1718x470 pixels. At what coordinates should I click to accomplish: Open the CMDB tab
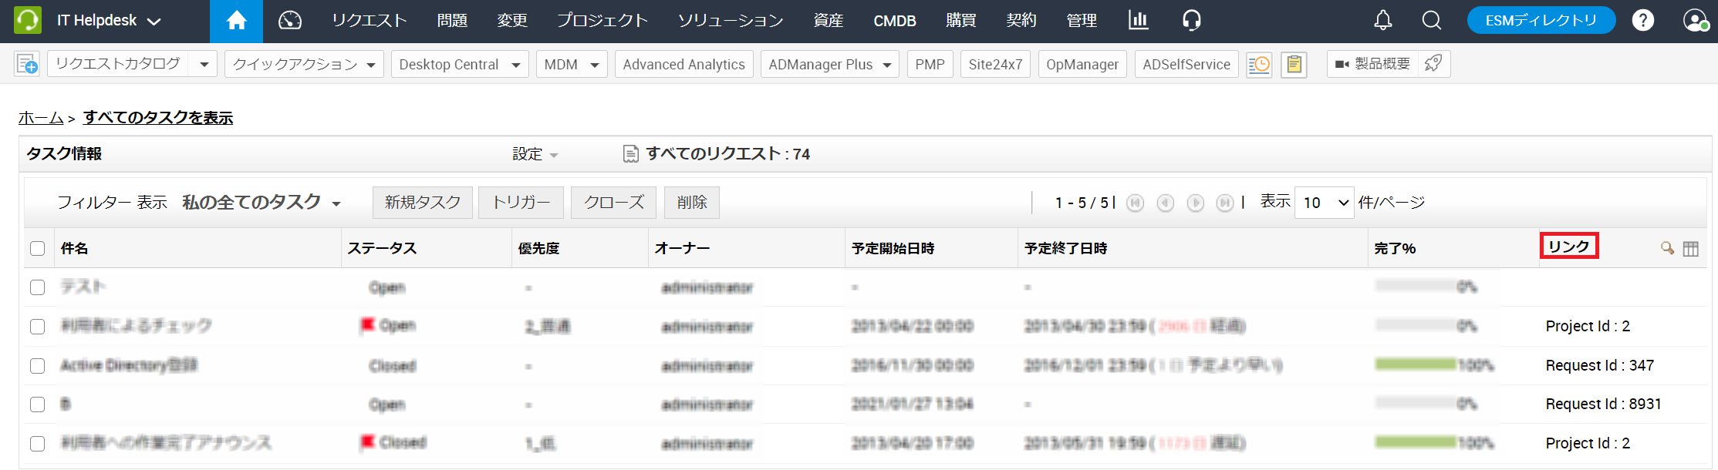tap(895, 21)
